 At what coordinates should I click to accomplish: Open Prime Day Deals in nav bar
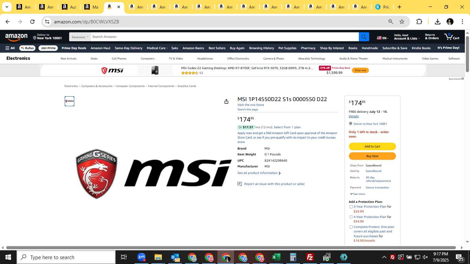pos(74,48)
